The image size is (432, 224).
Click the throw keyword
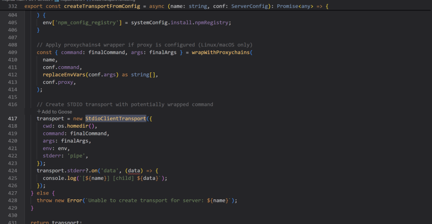[x=44, y=201]
